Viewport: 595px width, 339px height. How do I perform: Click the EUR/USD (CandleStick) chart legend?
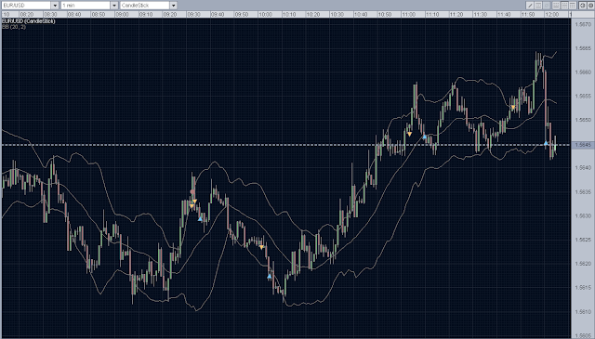[x=29, y=20]
